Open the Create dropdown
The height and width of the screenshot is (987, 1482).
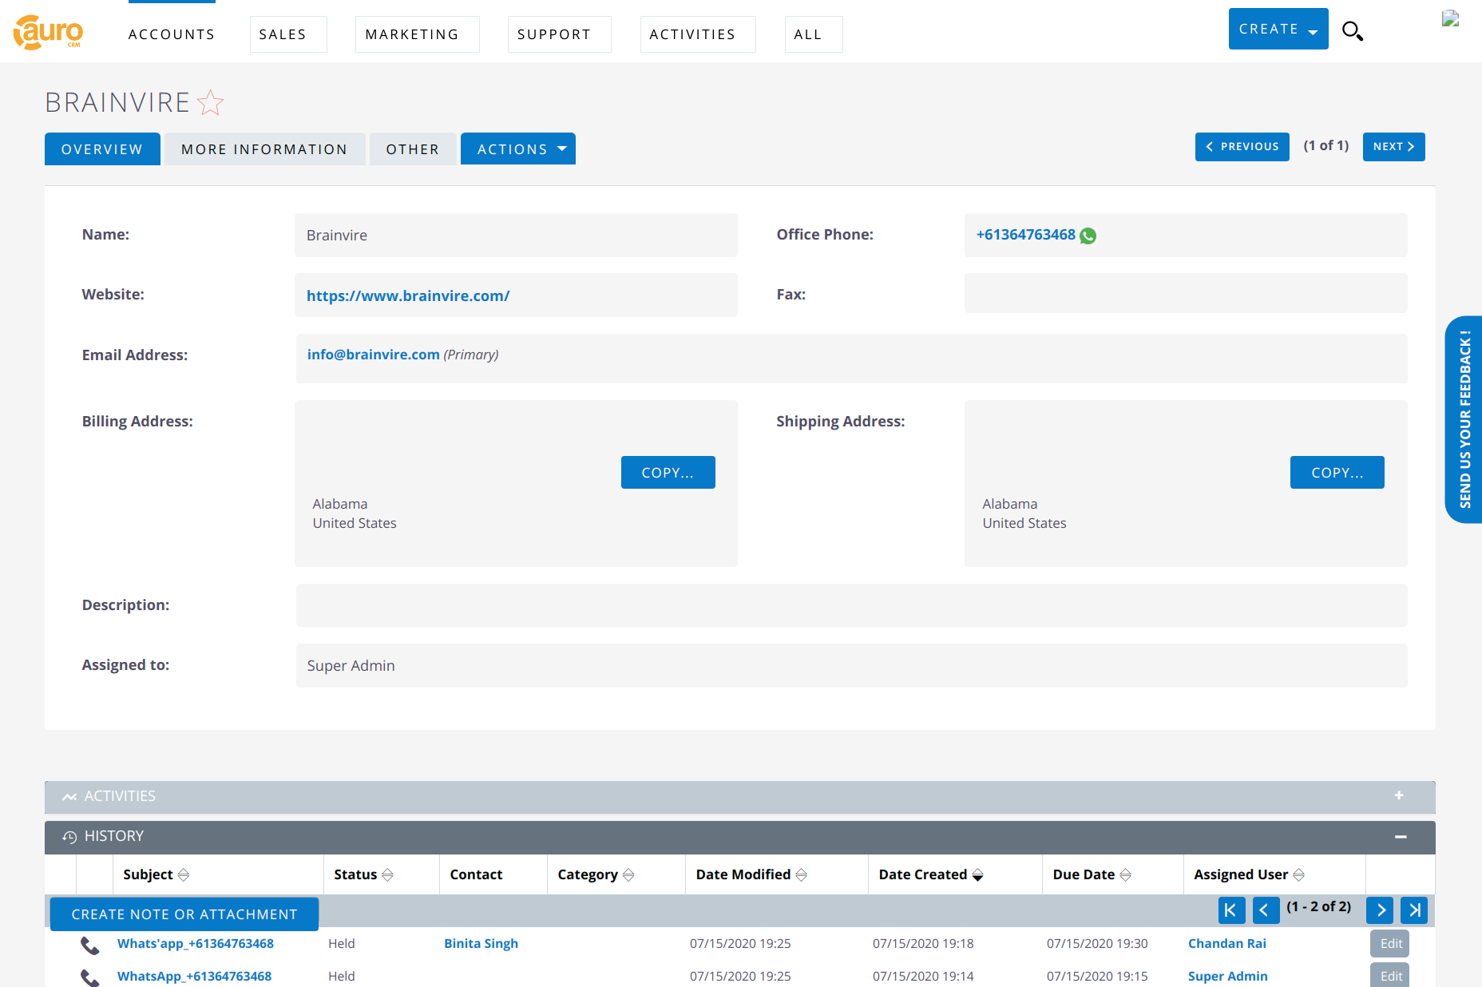click(1278, 29)
